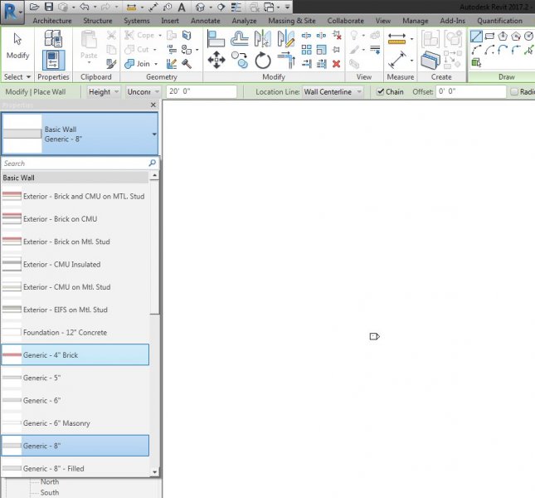Switch to the Manage ribbon tab
Image resolution: width=535 pixels, height=498 pixels.
[x=416, y=21]
